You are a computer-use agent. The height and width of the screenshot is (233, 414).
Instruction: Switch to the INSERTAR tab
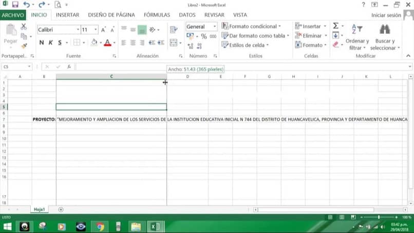[67, 15]
